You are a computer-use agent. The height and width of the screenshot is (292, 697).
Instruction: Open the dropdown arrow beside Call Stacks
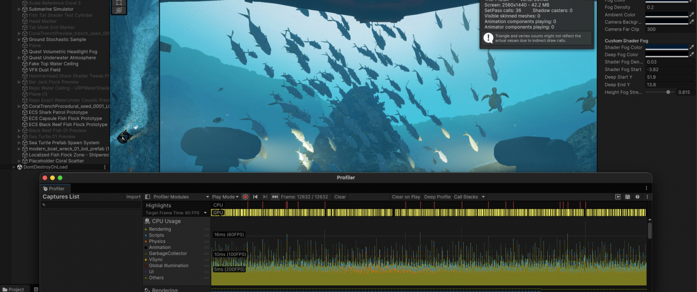483,197
